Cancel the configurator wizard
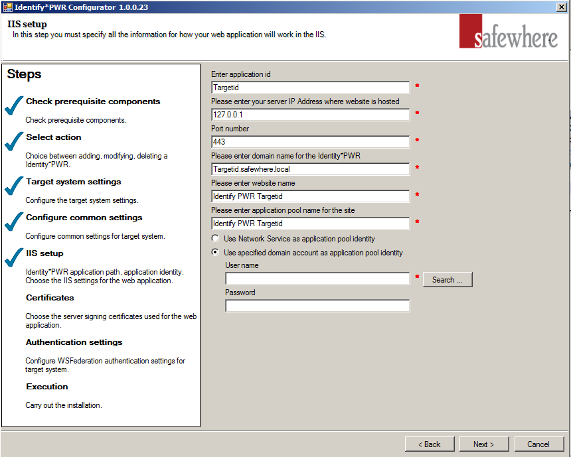This screenshot has height=457, width=571. 539,444
